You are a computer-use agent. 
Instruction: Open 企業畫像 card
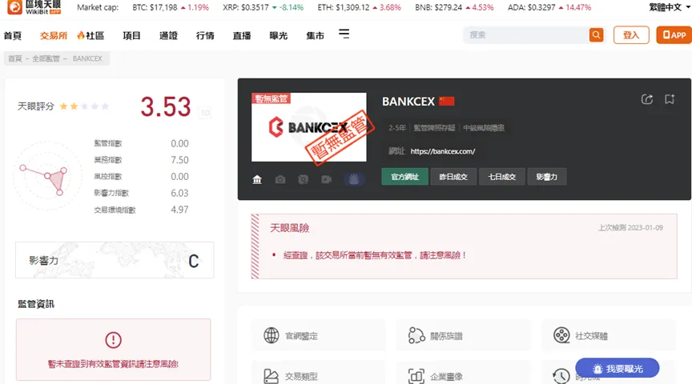pos(463,373)
